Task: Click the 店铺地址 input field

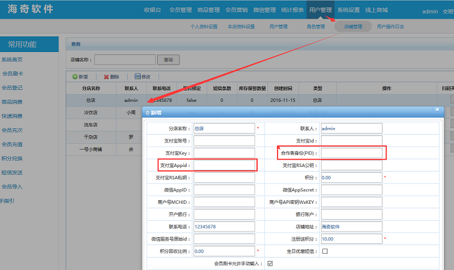Action: tap(351, 226)
